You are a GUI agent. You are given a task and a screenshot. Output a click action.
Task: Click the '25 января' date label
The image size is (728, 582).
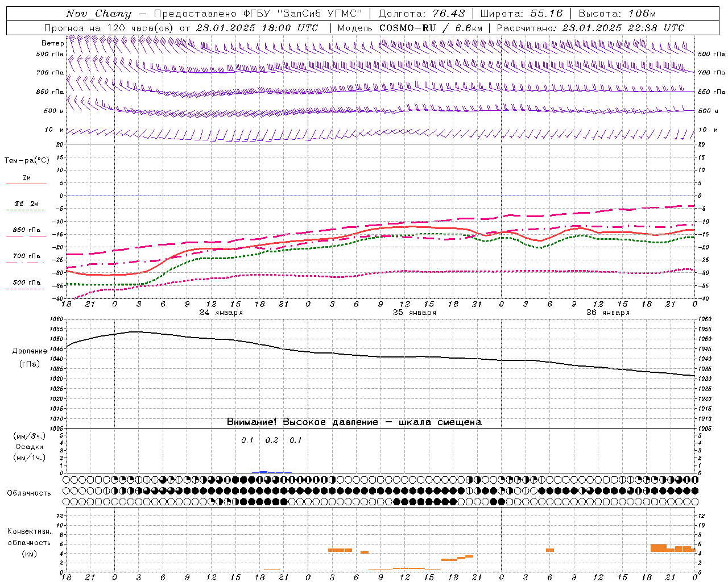point(414,313)
